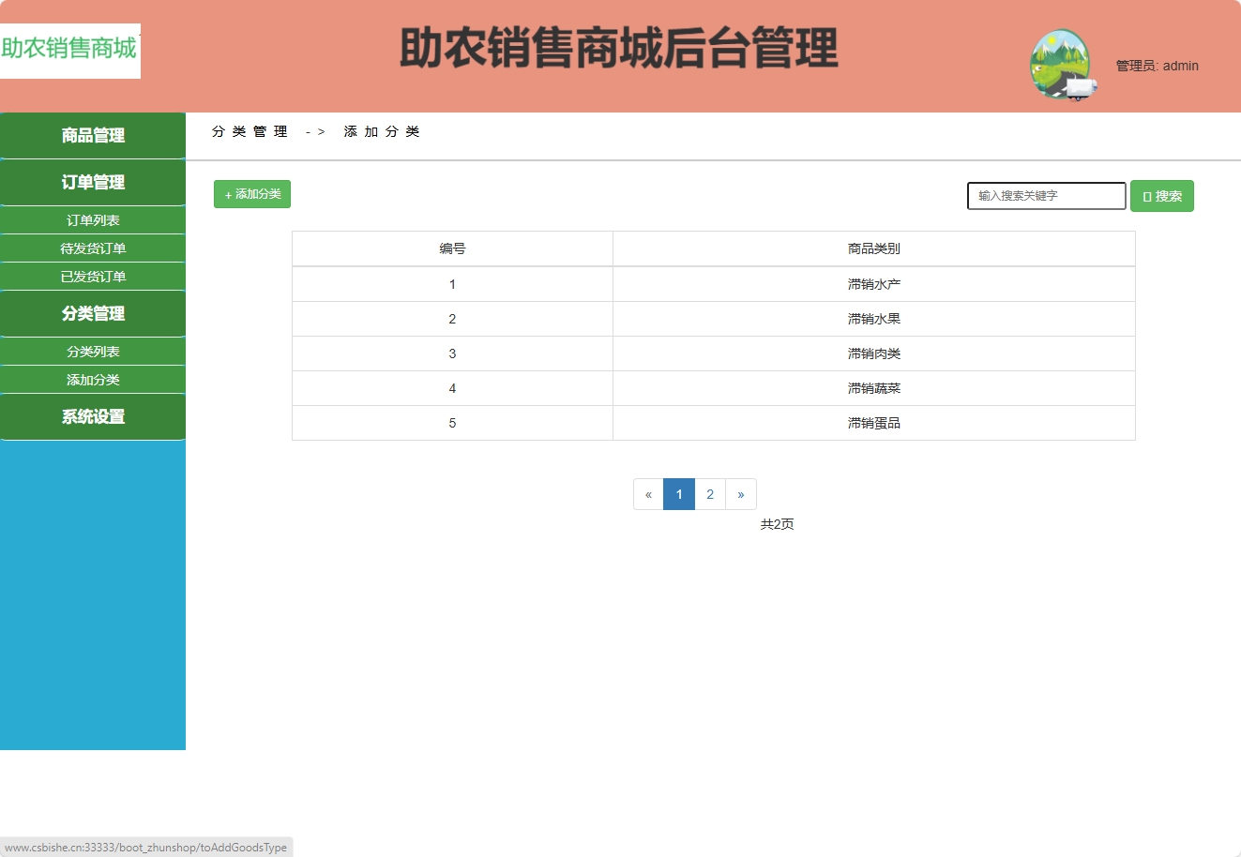Open 已发货订单 in the sidebar
The width and height of the screenshot is (1241, 857).
[93, 277]
